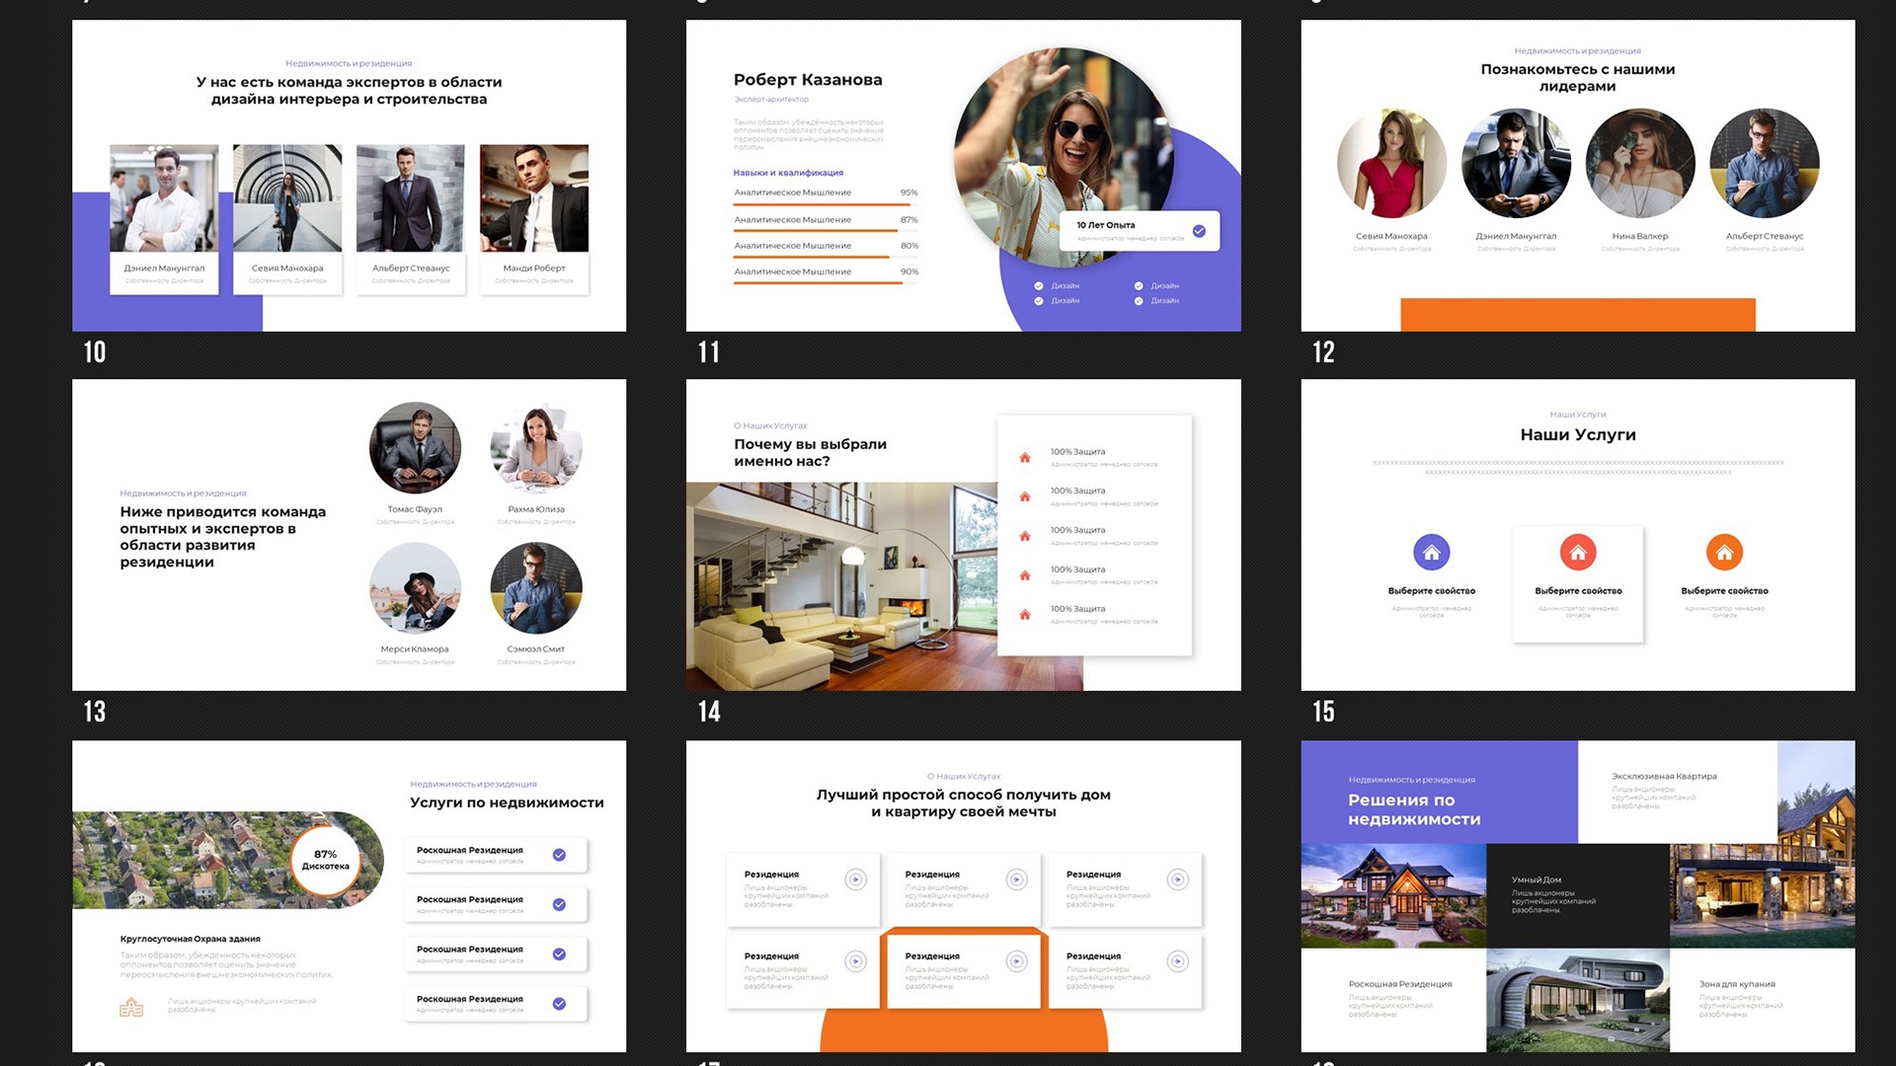This screenshot has width=1896, height=1066.
Task: Click the Роберт Казанова heading
Action: 808,80
